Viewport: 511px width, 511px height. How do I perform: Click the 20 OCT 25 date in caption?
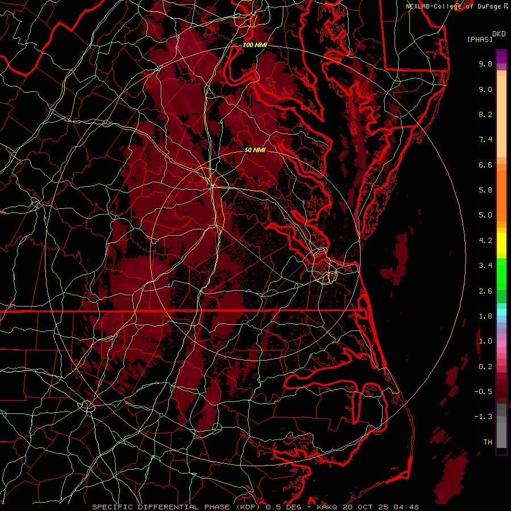(x=366, y=507)
